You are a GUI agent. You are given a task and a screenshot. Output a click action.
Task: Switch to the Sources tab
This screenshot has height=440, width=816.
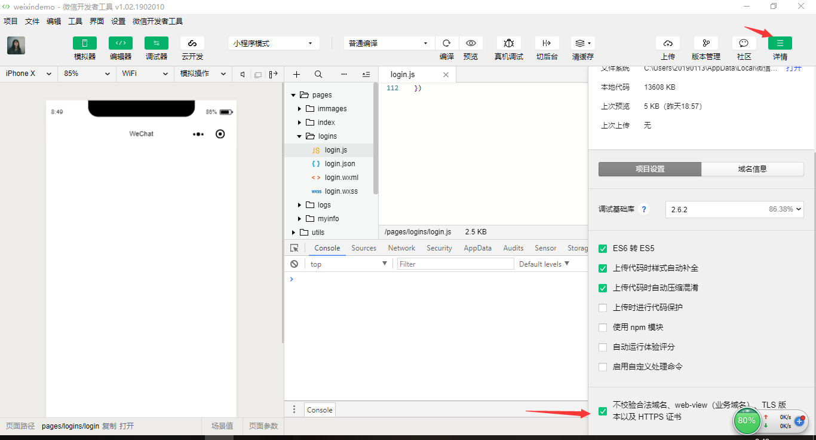(x=364, y=248)
